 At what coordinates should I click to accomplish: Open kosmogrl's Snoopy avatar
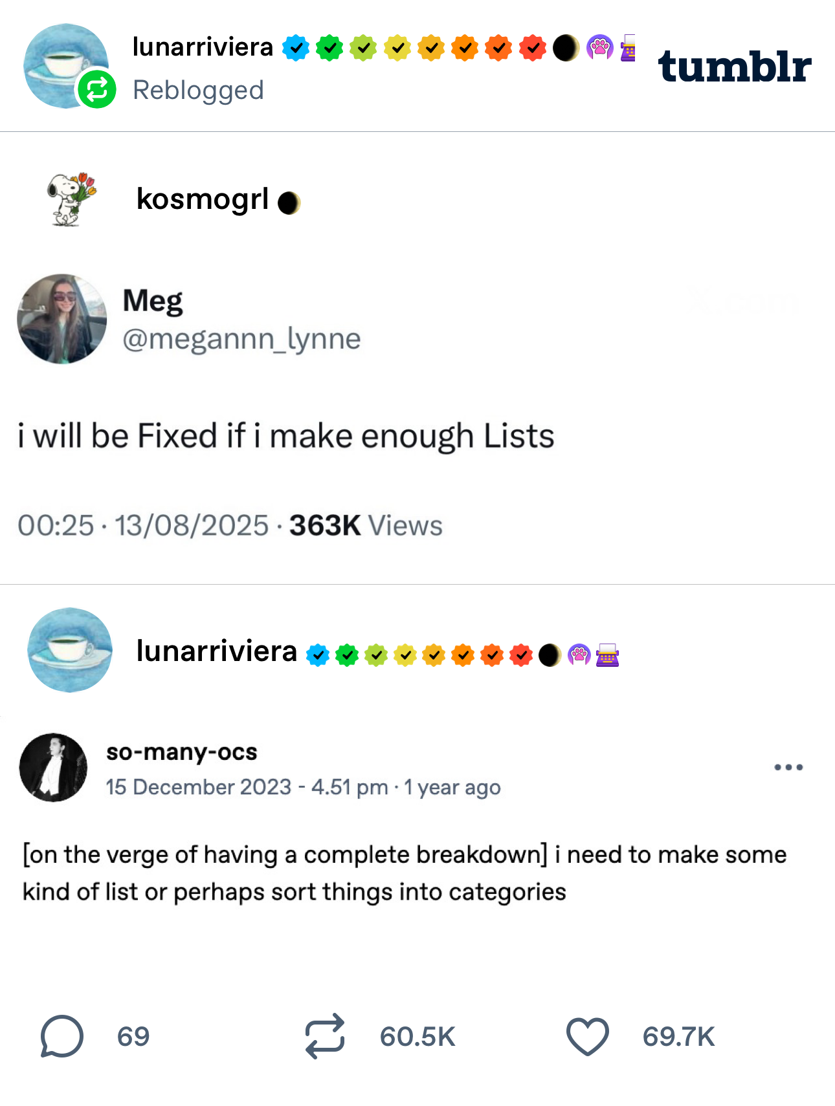[x=71, y=198]
